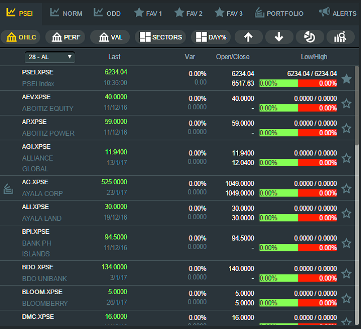This screenshot has width=361, height=329.
Task: Toggle favorite star for BDO.XPSE
Action: (x=346, y=274)
